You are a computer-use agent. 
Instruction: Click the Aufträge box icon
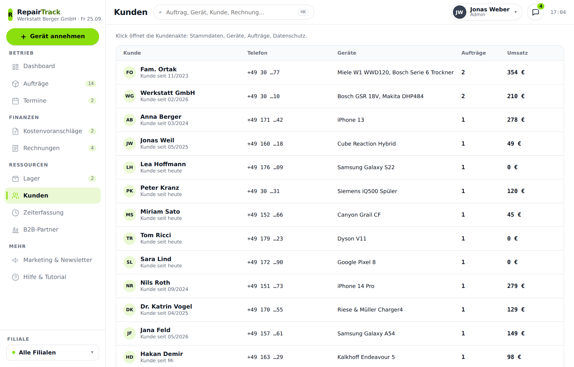click(16, 84)
